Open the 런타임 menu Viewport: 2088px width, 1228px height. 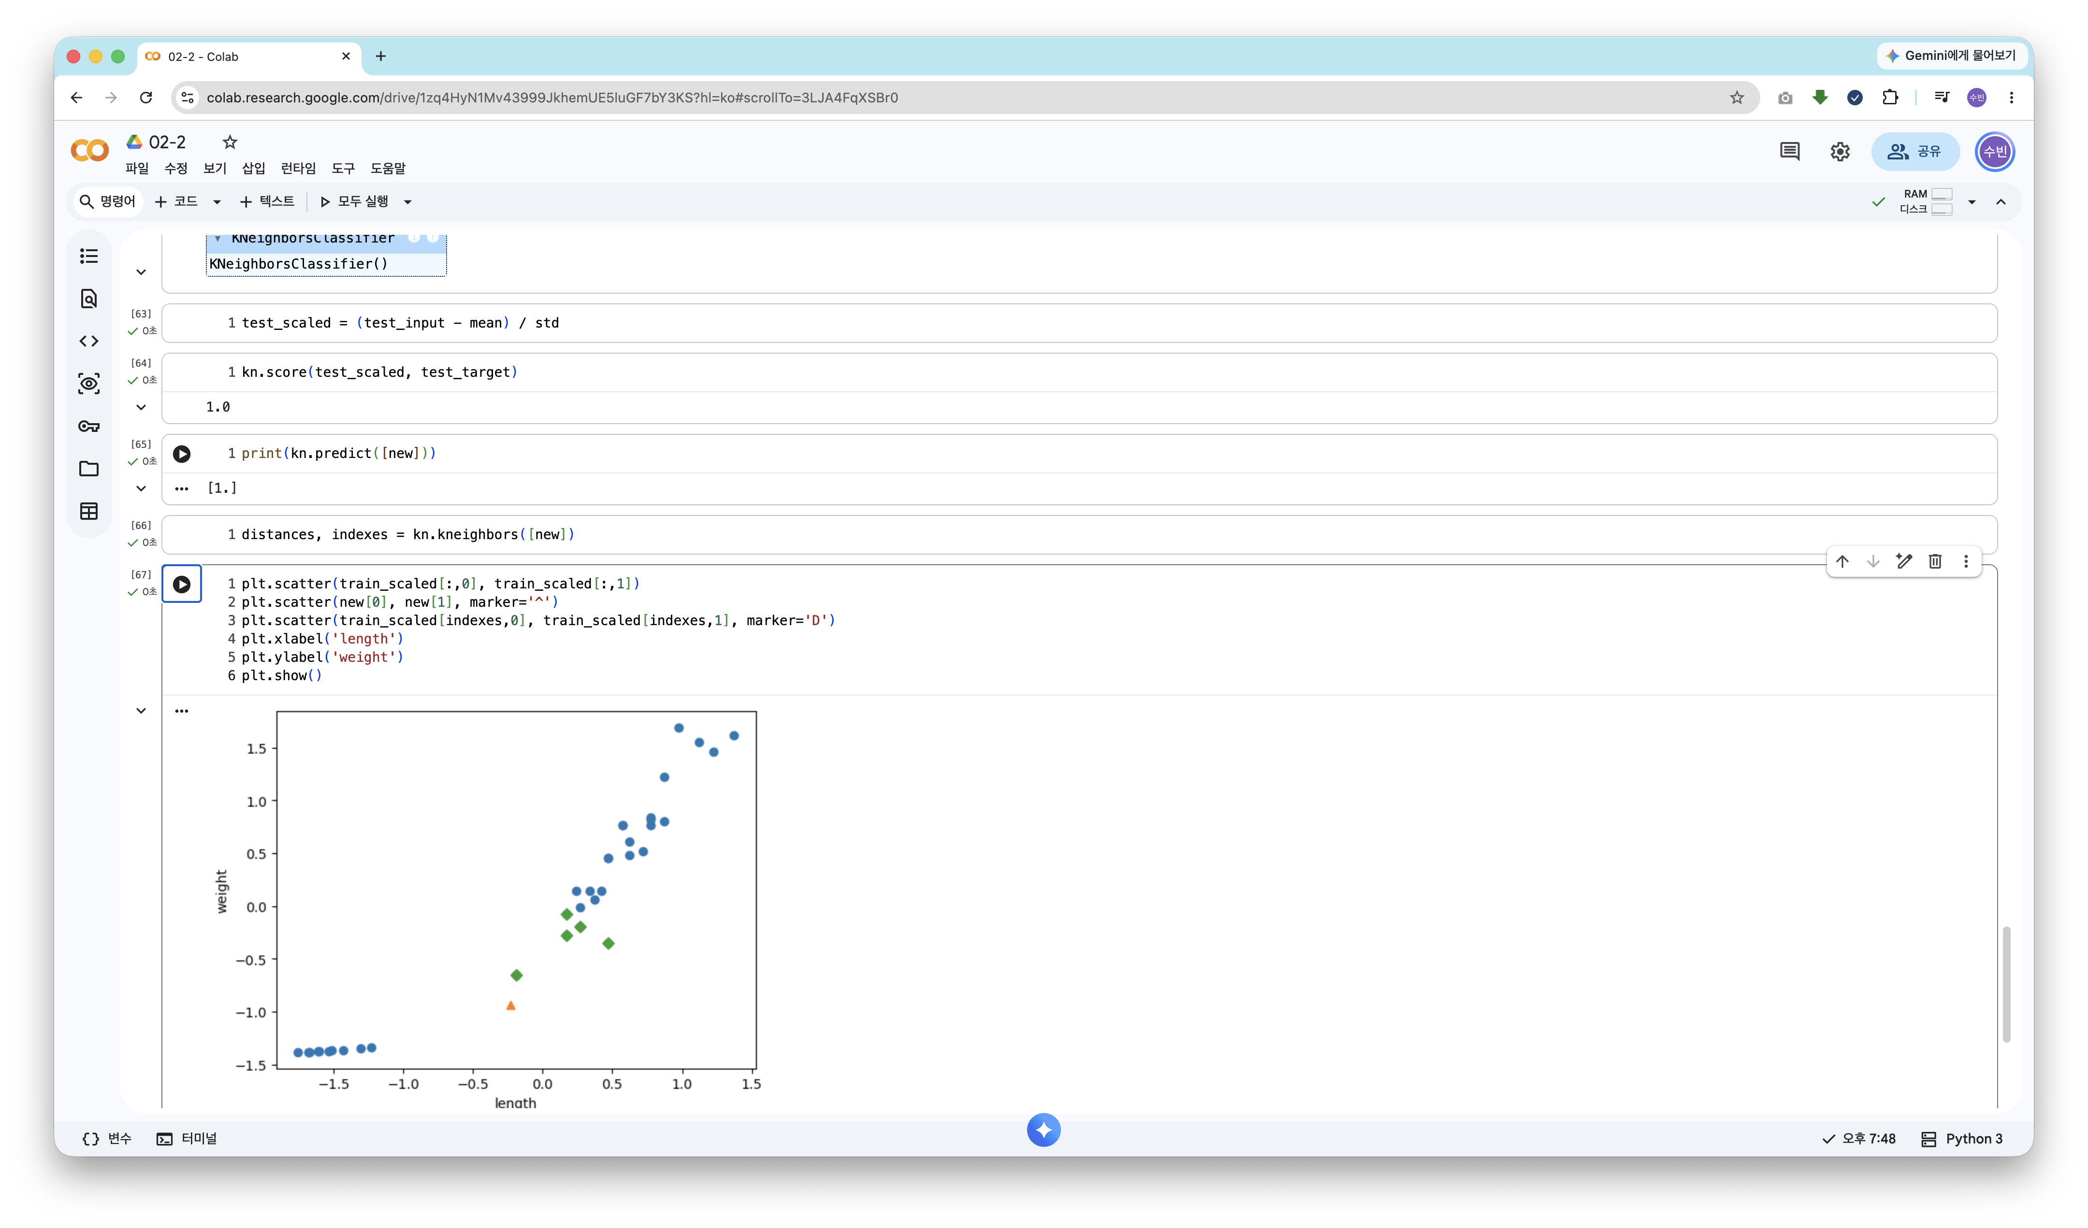coord(298,168)
